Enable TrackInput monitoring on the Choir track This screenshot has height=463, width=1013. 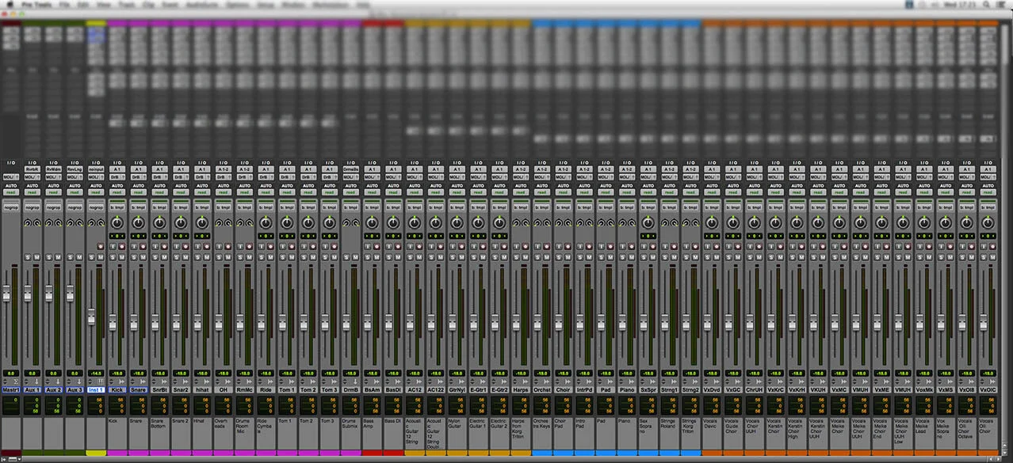click(560, 246)
